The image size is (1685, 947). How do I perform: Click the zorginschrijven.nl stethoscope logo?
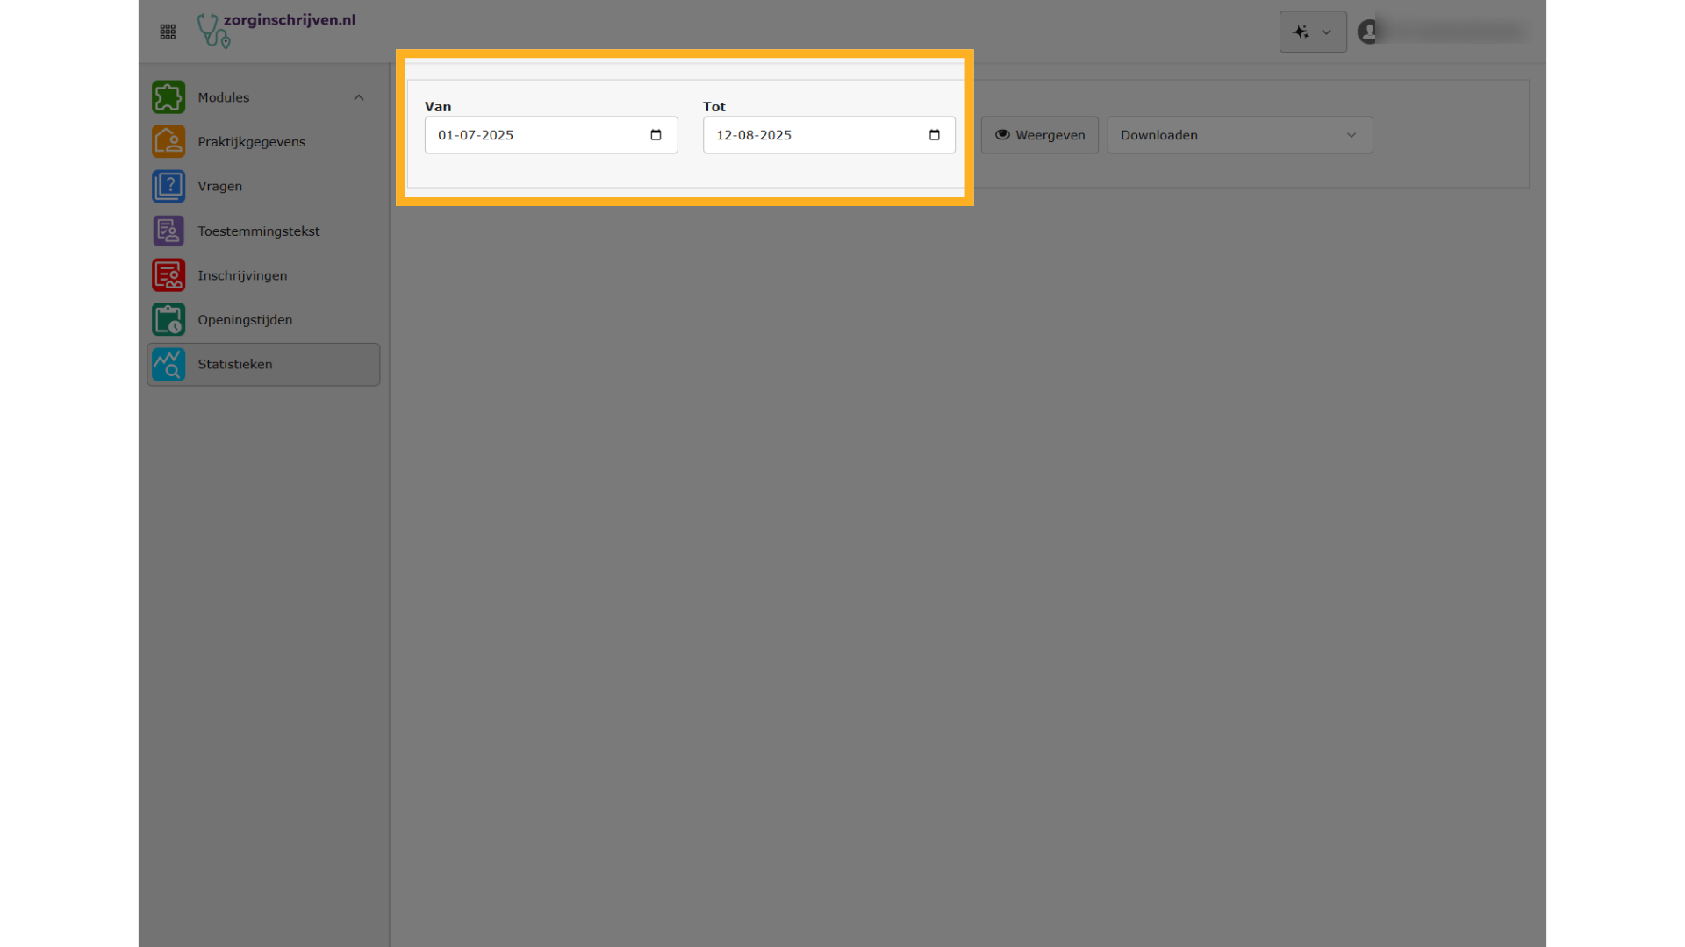213,31
